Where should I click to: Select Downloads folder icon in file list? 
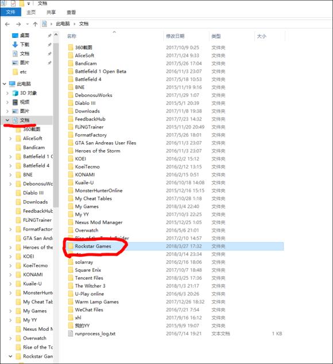pos(71,111)
